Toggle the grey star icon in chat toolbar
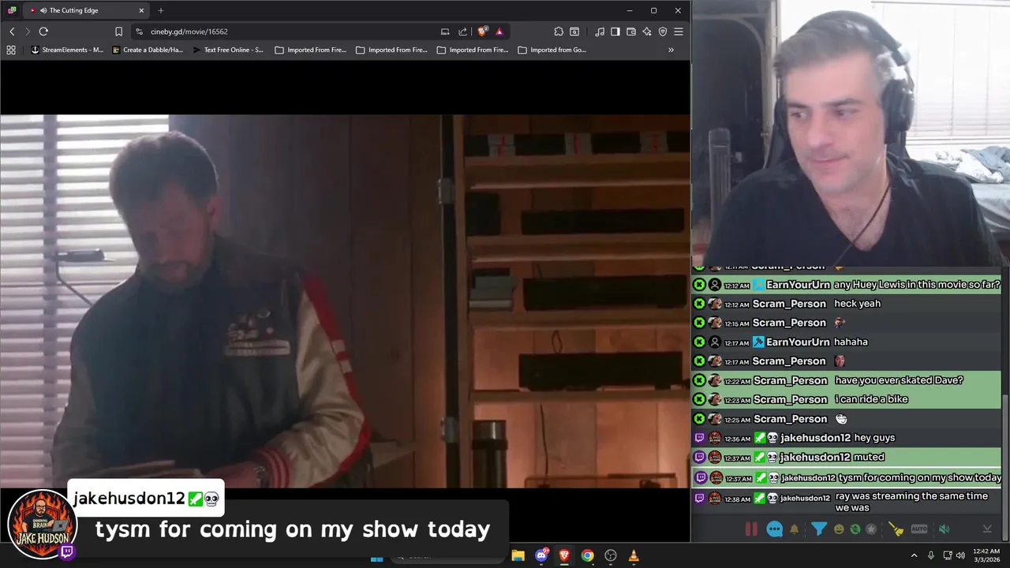 click(x=871, y=529)
